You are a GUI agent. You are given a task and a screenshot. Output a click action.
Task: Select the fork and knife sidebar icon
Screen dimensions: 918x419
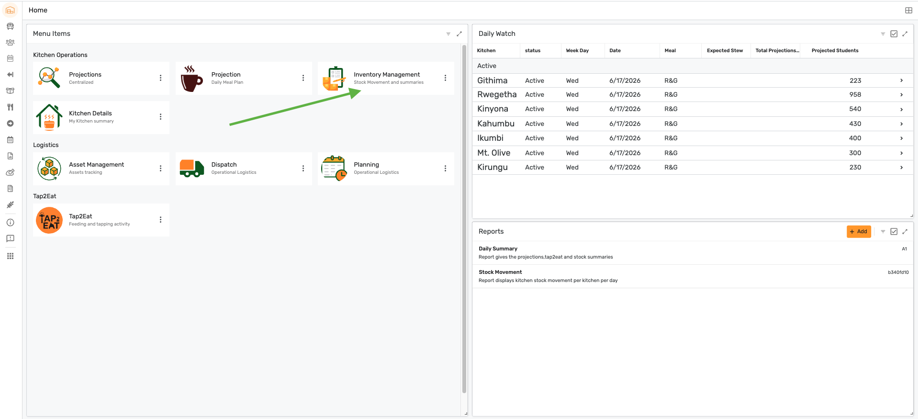pyautogui.click(x=10, y=107)
